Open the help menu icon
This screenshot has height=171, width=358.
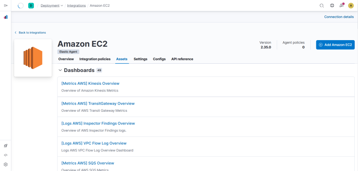click(x=332, y=6)
